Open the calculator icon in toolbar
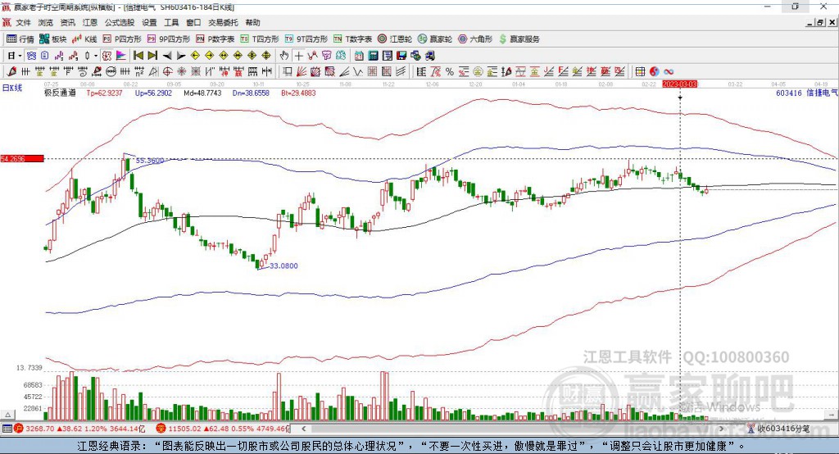Image resolution: width=839 pixels, height=454 pixels. click(x=373, y=56)
